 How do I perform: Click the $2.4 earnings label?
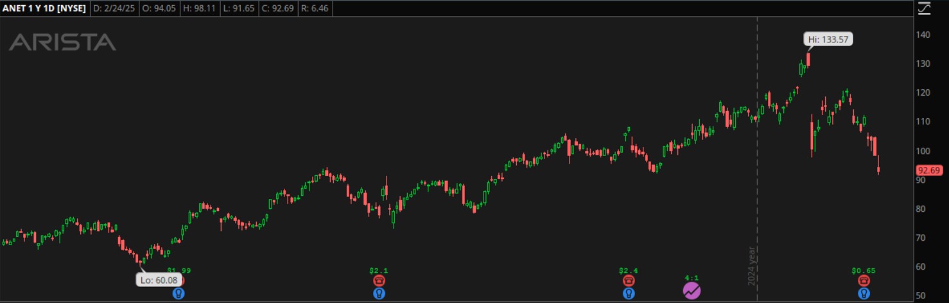[x=629, y=270]
